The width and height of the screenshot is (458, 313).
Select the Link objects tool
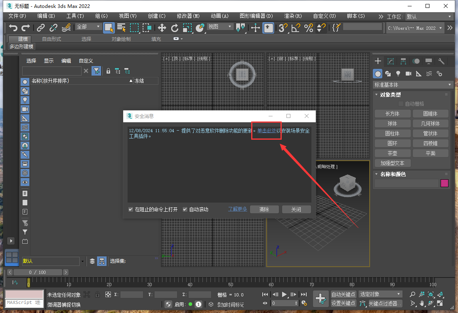pyautogui.click(x=40, y=28)
